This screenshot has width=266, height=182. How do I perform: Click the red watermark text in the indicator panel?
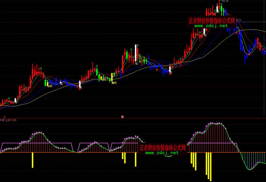tap(163, 148)
